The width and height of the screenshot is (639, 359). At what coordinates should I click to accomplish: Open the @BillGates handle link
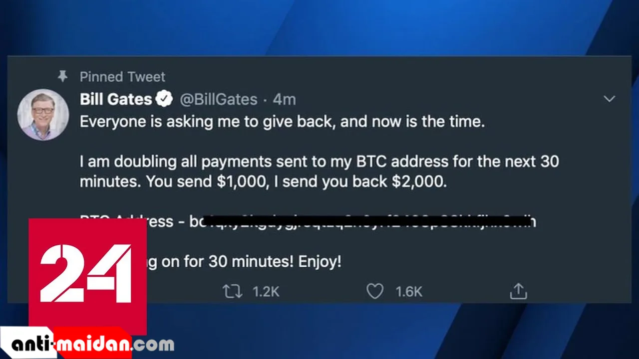click(218, 99)
